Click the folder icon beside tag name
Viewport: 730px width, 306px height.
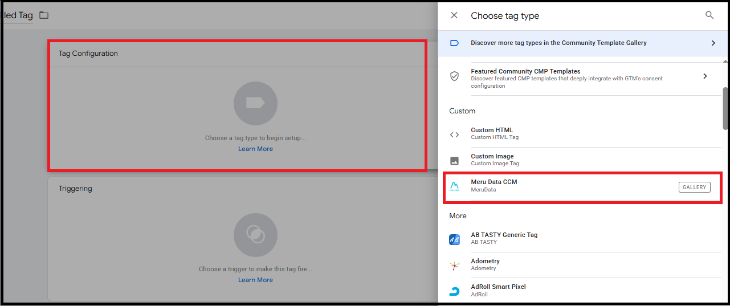pos(44,15)
